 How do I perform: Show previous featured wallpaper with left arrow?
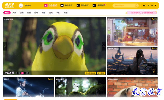click(x=5, y=46)
